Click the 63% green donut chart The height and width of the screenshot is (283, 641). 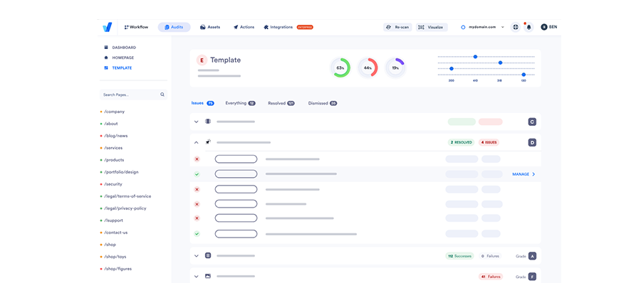pyautogui.click(x=340, y=68)
